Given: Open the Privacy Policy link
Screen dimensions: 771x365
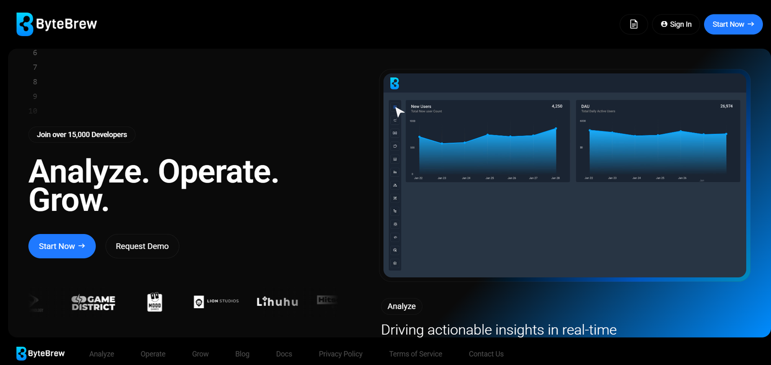Looking at the screenshot, I should pyautogui.click(x=340, y=354).
